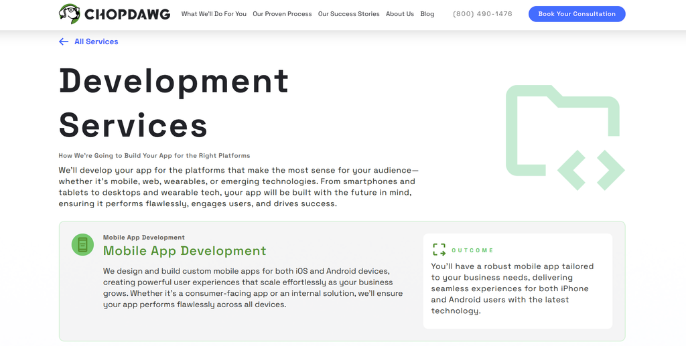Screen dimensions: 686x346
Task: Click the green mobile phone icon
Action: [x=82, y=245]
